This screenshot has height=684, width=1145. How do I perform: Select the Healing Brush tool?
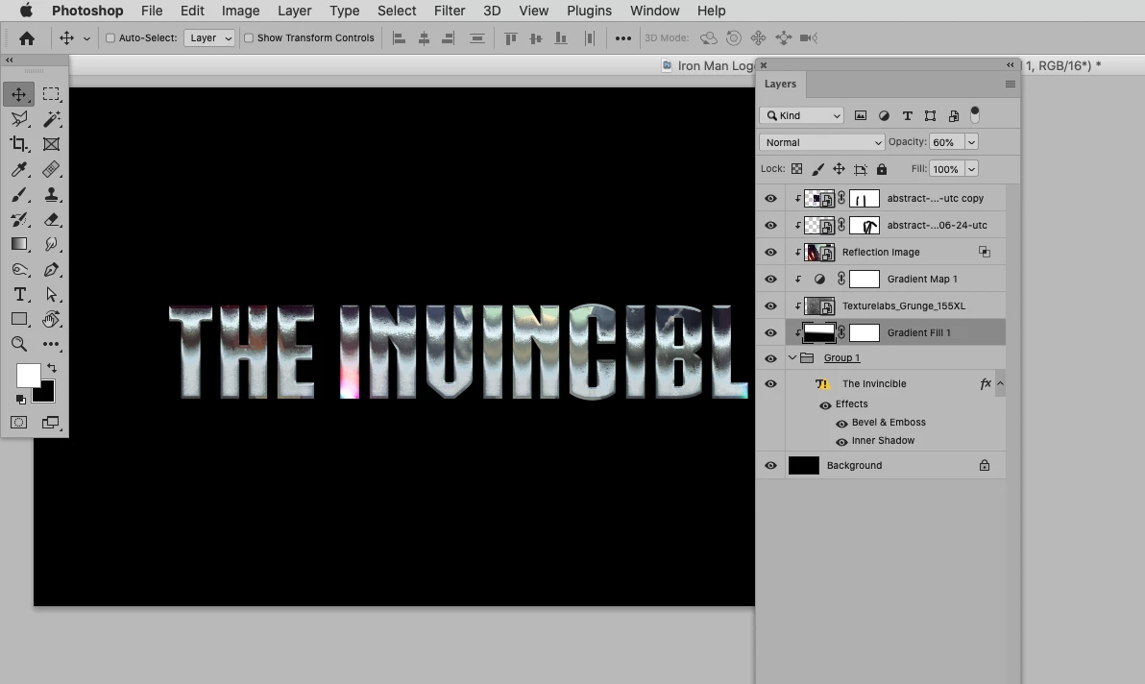click(51, 169)
